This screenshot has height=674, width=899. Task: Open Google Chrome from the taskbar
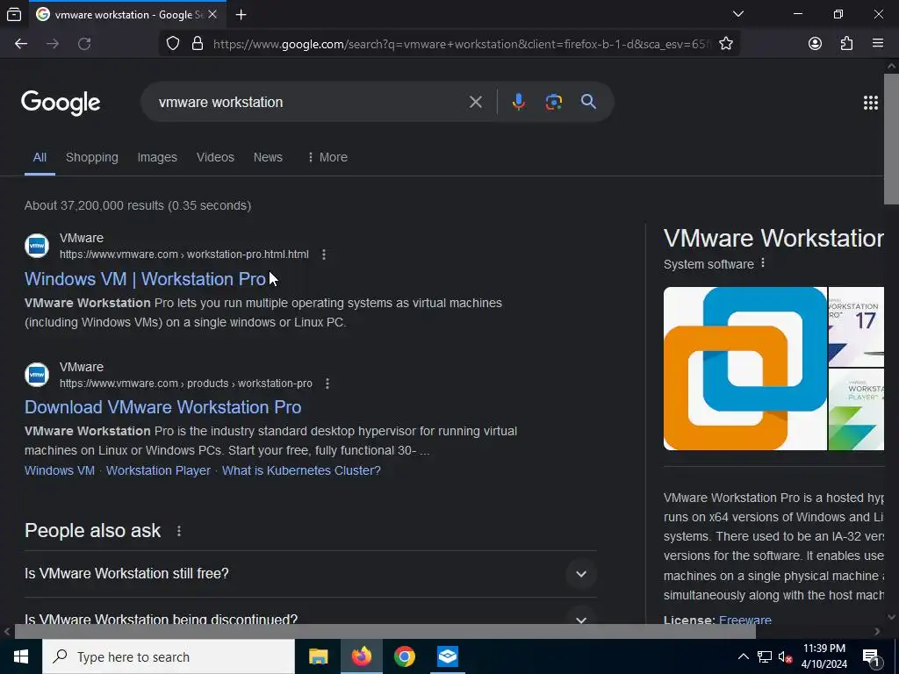[x=404, y=656]
